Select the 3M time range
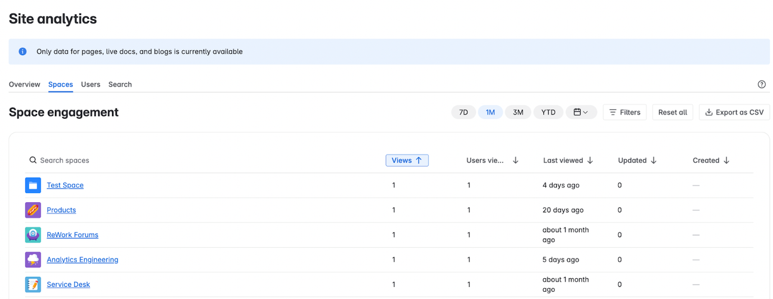Image resolution: width=773 pixels, height=299 pixels. point(518,112)
